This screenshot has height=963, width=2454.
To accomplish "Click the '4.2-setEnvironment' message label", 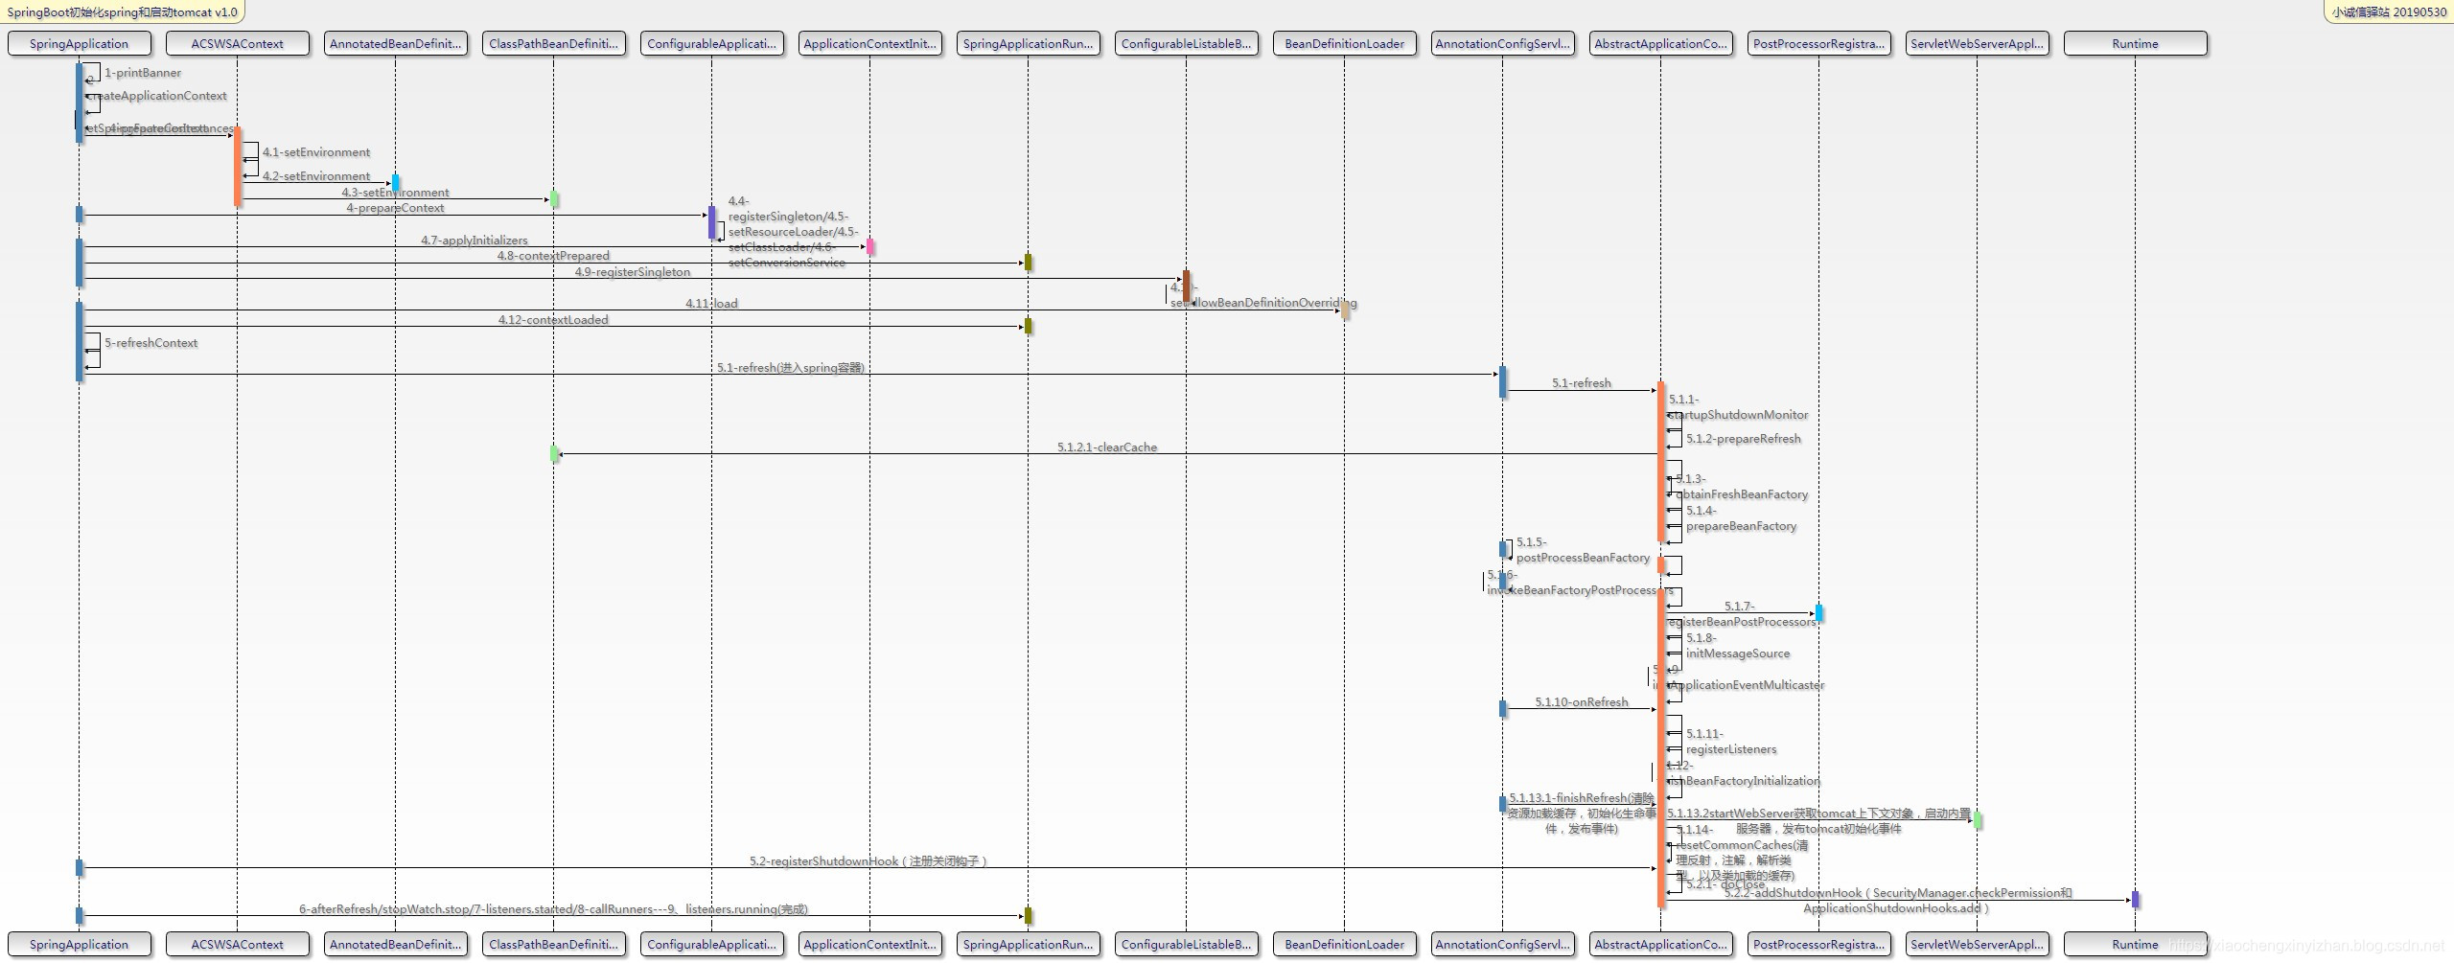I will (316, 176).
